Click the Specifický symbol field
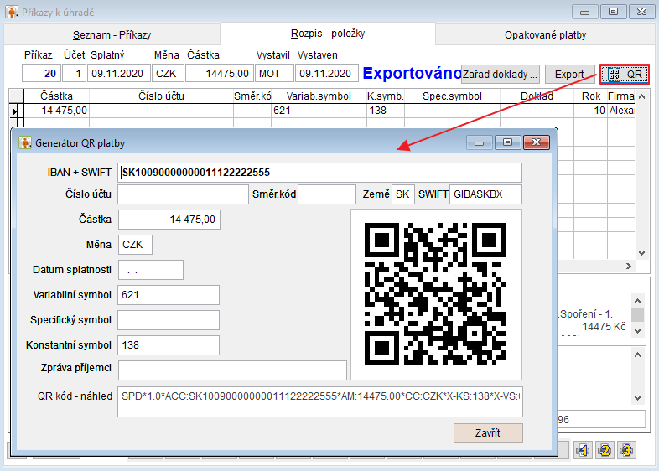 tap(169, 320)
